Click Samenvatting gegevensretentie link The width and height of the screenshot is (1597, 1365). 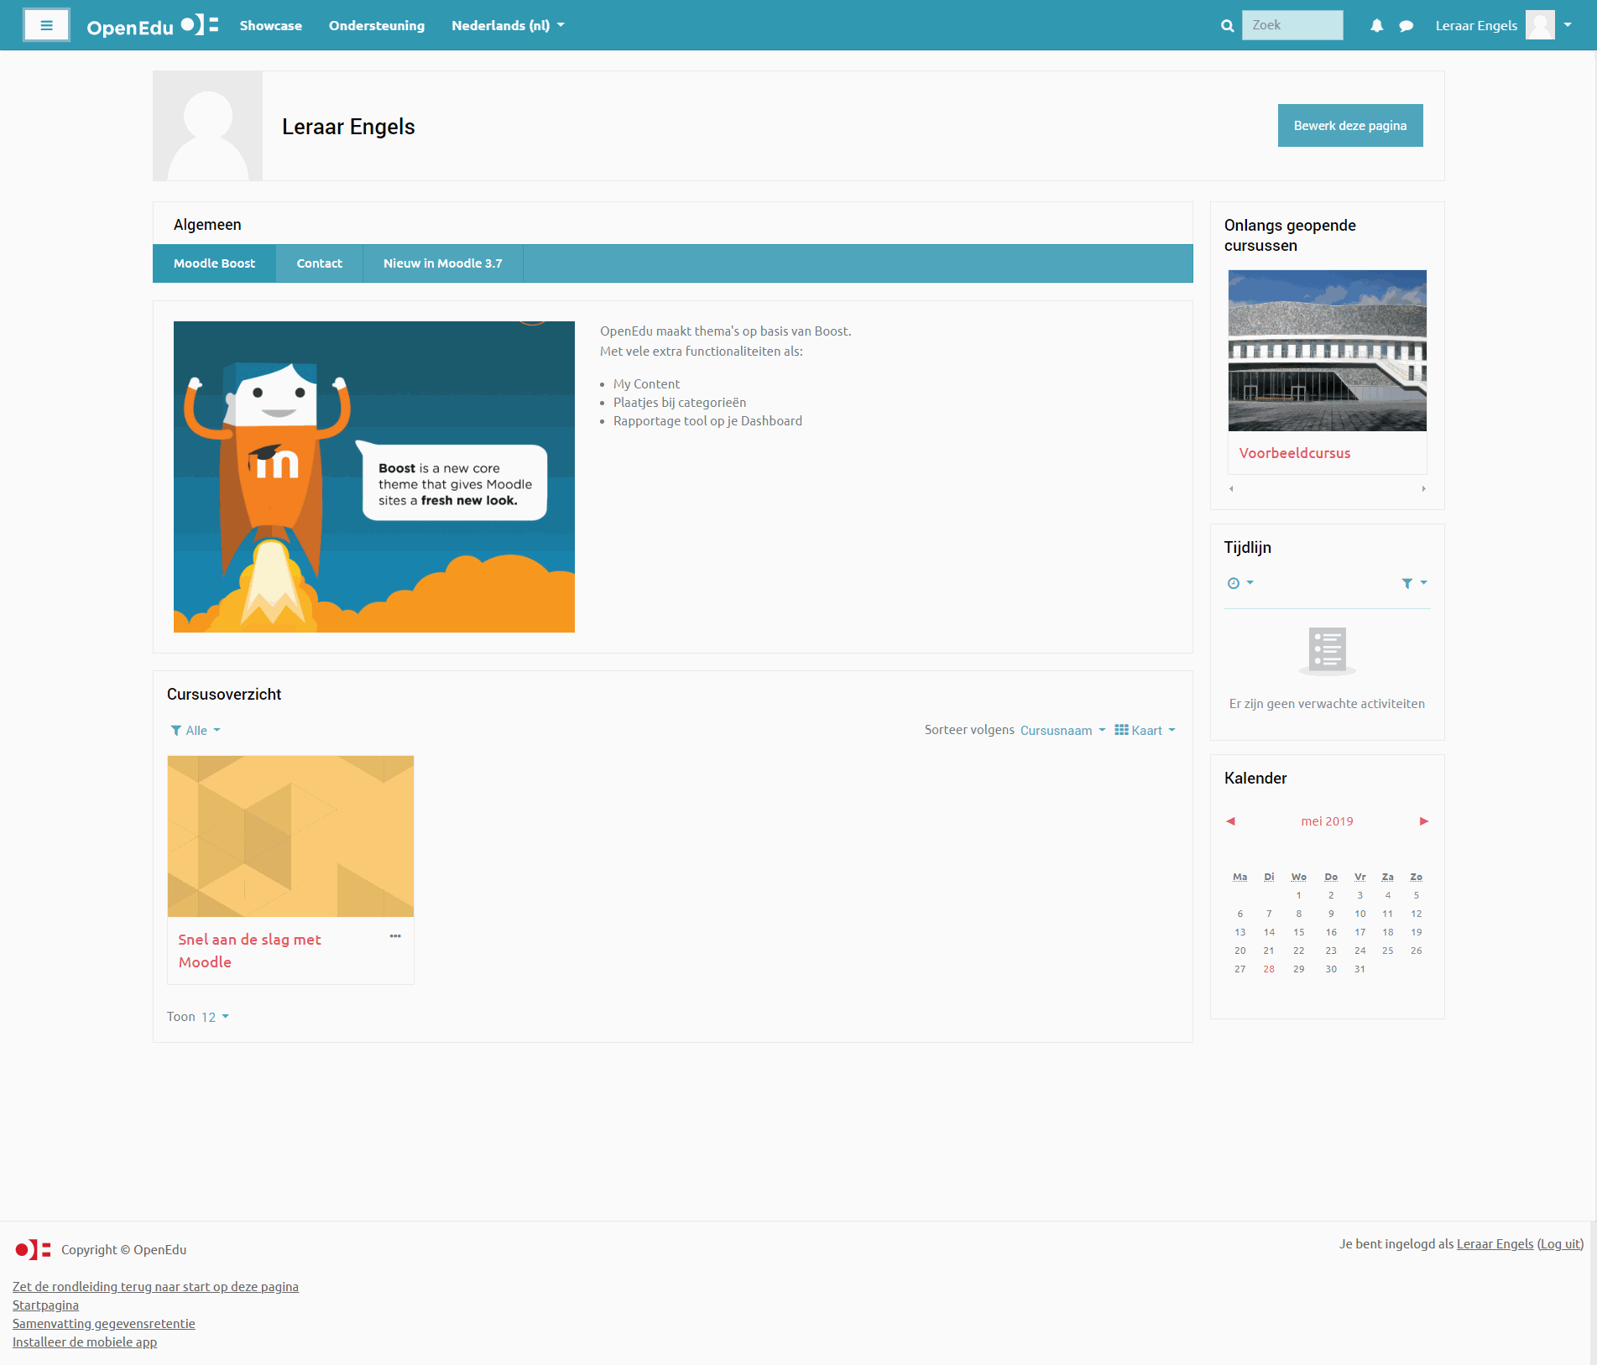(x=104, y=1324)
